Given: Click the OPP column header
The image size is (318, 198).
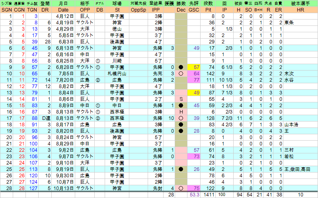Looking at the screenshot, I should point(85,10).
